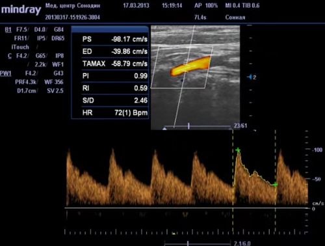Screen dimensions: 325x246
Task: Select the B1 mode parameter label
Action: pyautogui.click(x=8, y=29)
